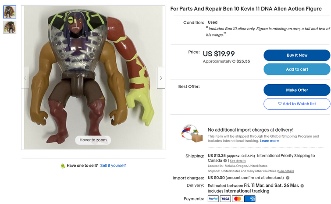
Task: Click the delivery estimate help icon
Action: tap(302, 186)
